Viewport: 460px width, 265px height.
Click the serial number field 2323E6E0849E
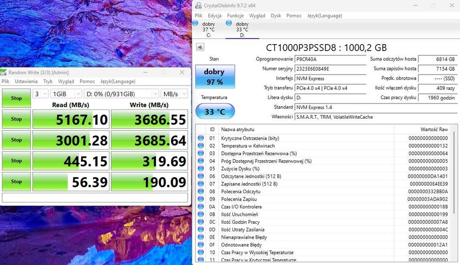(x=330, y=69)
